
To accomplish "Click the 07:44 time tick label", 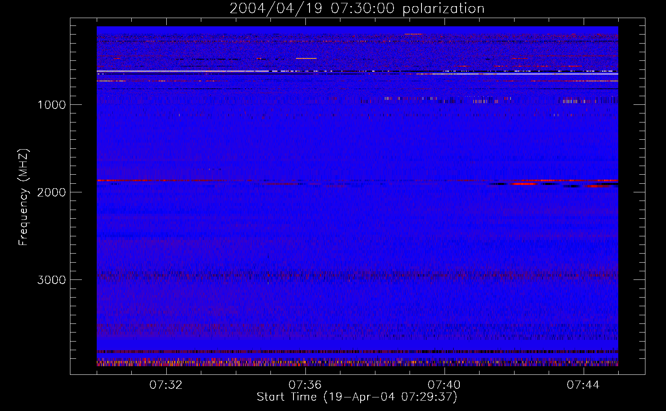I will point(583,385).
